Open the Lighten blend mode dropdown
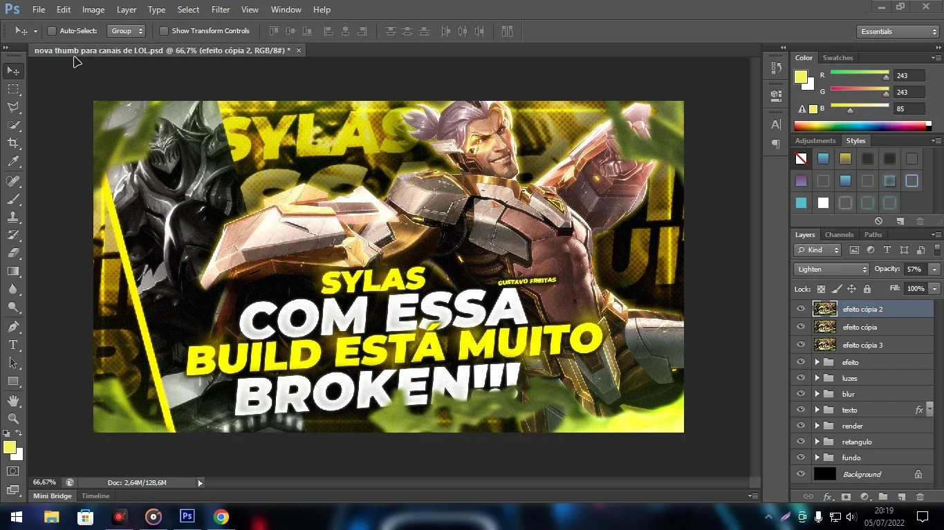 (x=831, y=269)
